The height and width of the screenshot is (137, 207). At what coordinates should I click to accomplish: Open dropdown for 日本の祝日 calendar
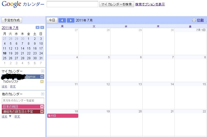click(x=42, y=106)
